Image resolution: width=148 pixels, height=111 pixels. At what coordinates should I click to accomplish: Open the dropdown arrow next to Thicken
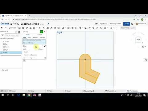click(x=37, y=28)
